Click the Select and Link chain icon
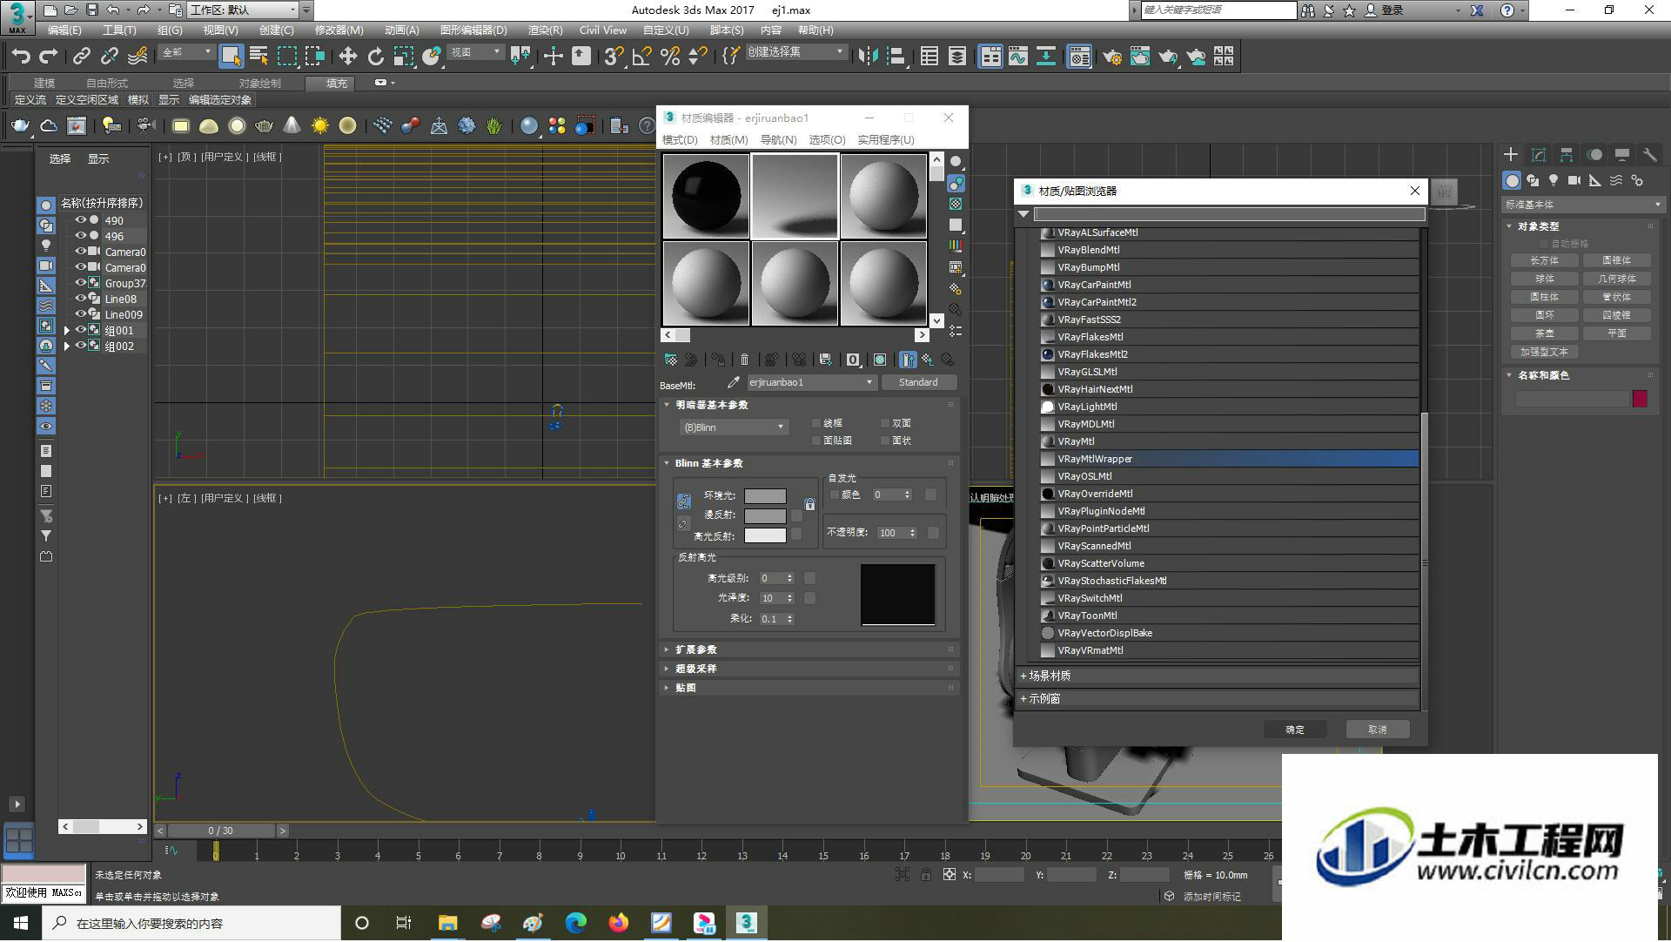1671x942 pixels. coord(82,57)
